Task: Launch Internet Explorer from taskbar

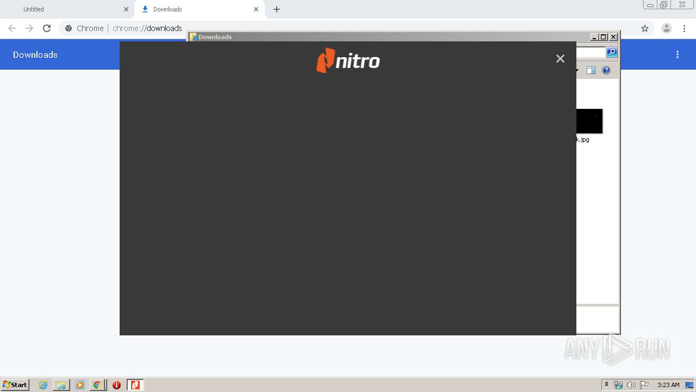Action: [x=43, y=385]
